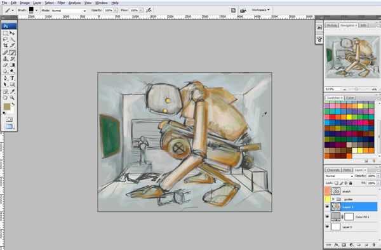Select the Move tool
The image size is (381, 250).
click(12, 33)
